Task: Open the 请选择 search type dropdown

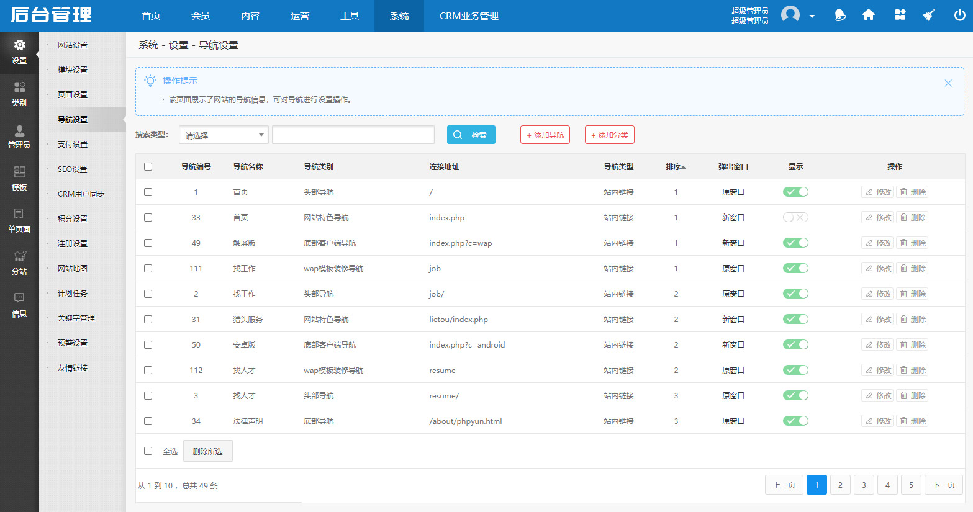Action: click(224, 135)
